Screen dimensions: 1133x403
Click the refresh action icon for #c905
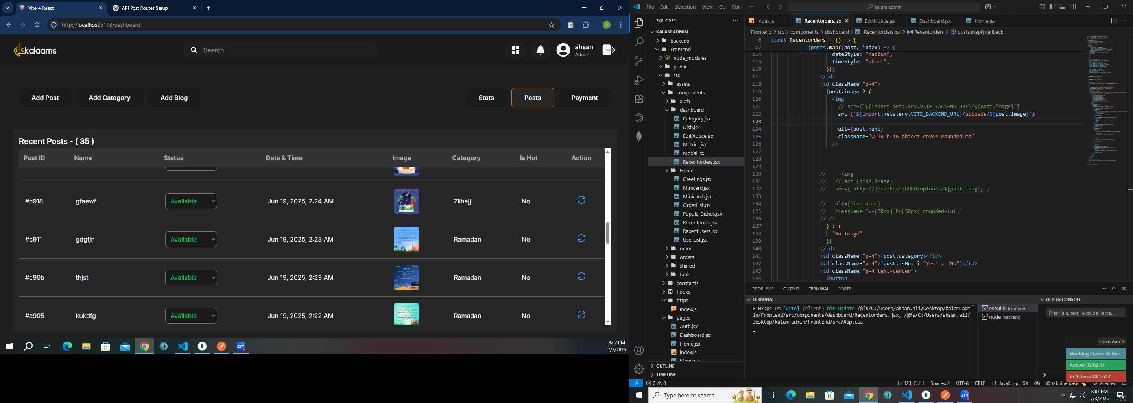[581, 315]
